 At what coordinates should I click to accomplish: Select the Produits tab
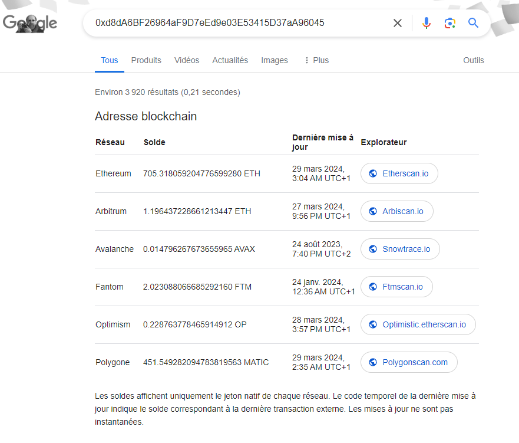click(146, 60)
